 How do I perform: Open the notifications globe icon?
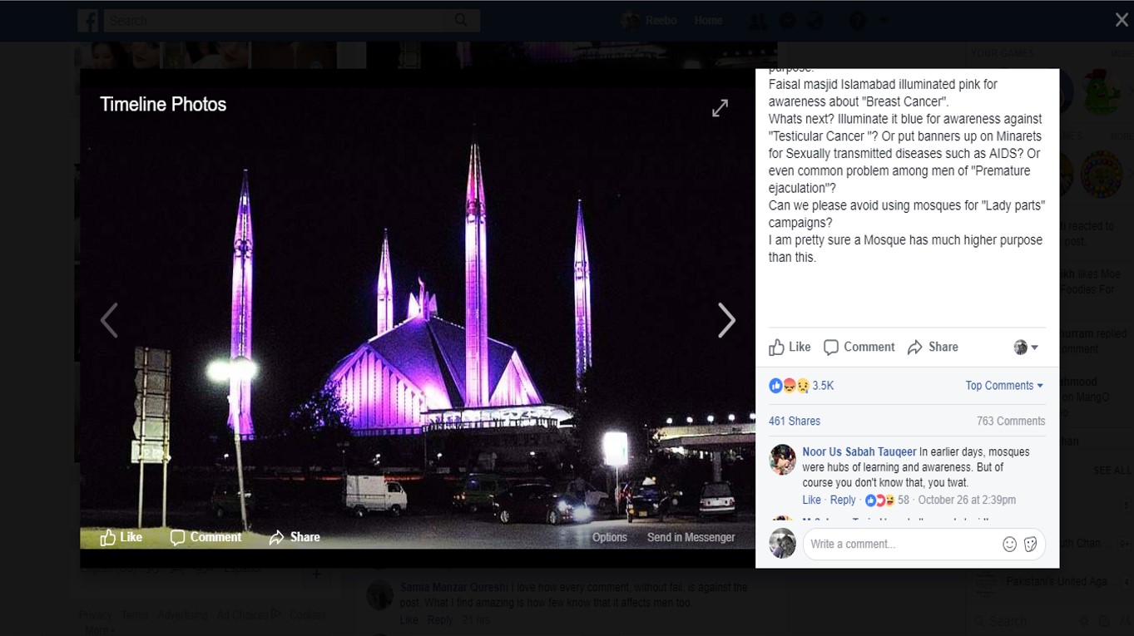[816, 21]
